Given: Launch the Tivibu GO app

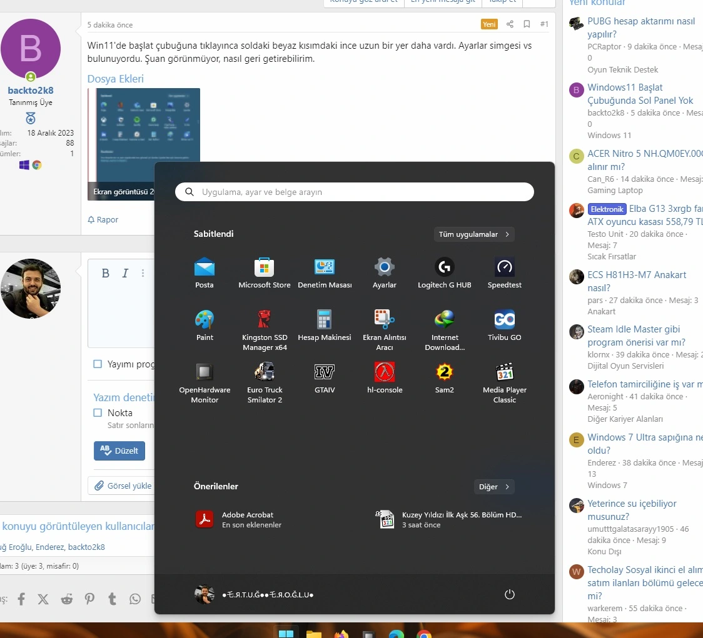Looking at the screenshot, I should click(x=504, y=326).
